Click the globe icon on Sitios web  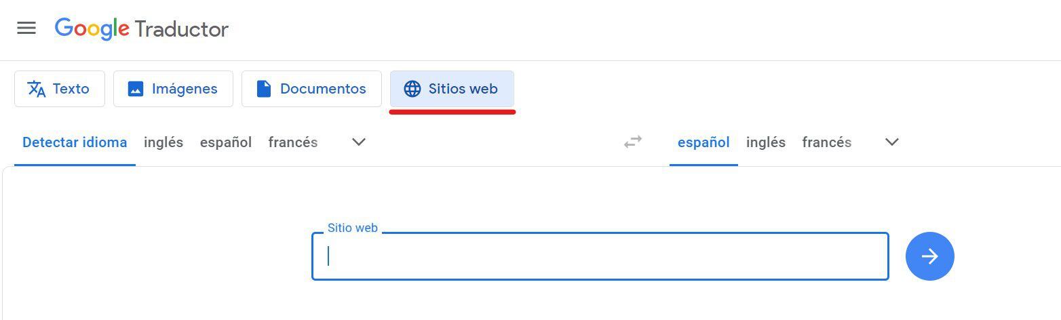click(412, 89)
